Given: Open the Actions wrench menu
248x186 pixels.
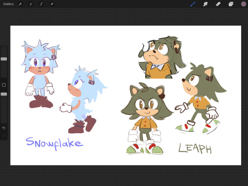Looking at the screenshot, I should (20, 4).
